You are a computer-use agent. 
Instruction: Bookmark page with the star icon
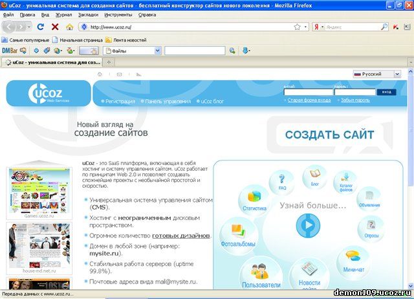pyautogui.click(x=297, y=27)
